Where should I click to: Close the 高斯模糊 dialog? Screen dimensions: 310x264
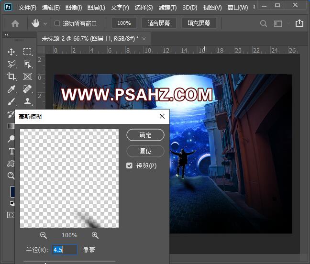[x=162, y=116]
